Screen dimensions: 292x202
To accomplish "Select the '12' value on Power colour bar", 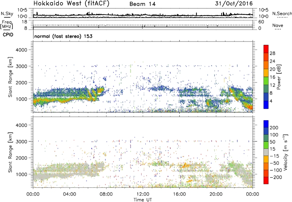I will [272, 85].
